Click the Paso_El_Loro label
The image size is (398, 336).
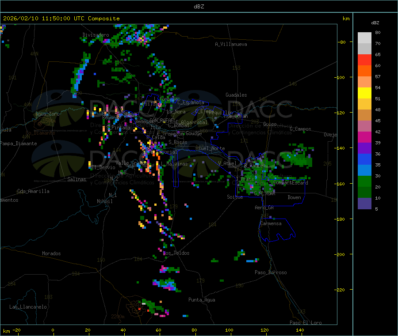pyautogui.click(x=306, y=323)
